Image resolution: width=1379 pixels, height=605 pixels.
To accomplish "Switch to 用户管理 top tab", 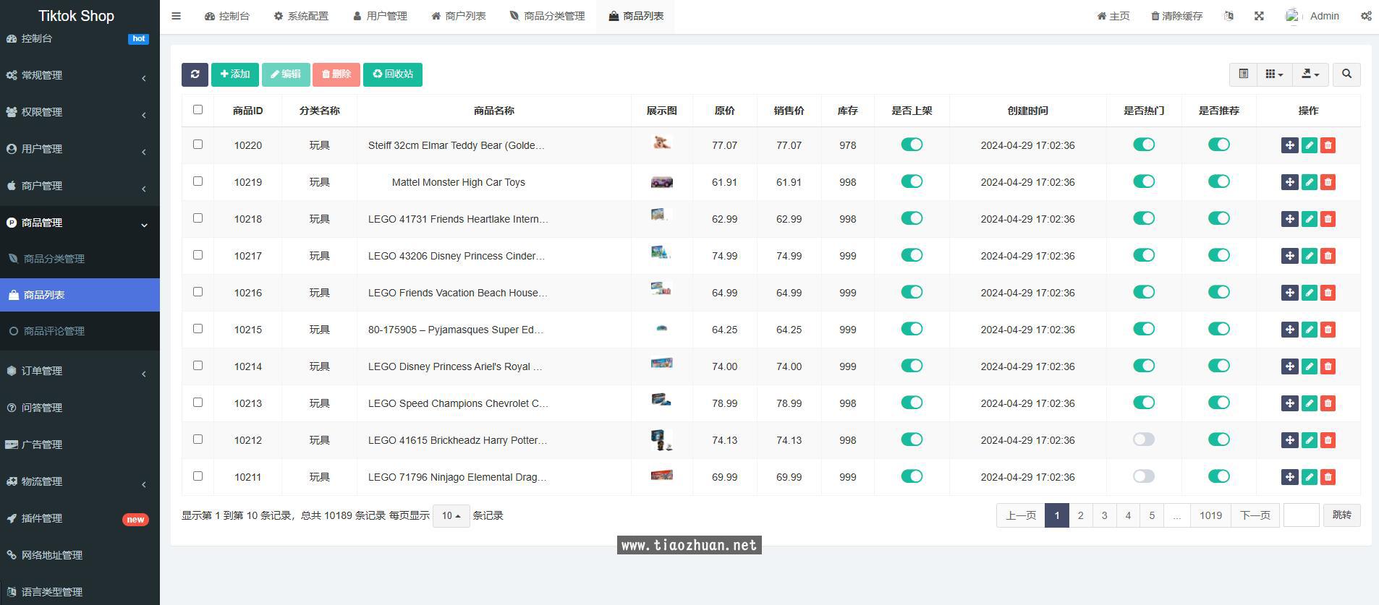I will pos(381,16).
